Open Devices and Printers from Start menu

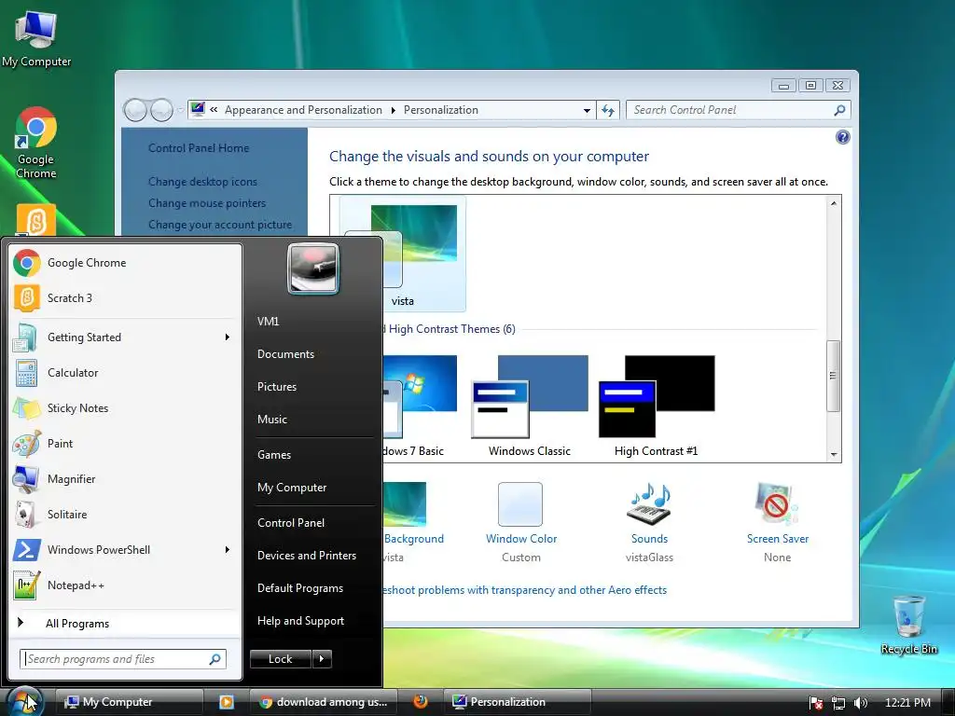(x=306, y=556)
